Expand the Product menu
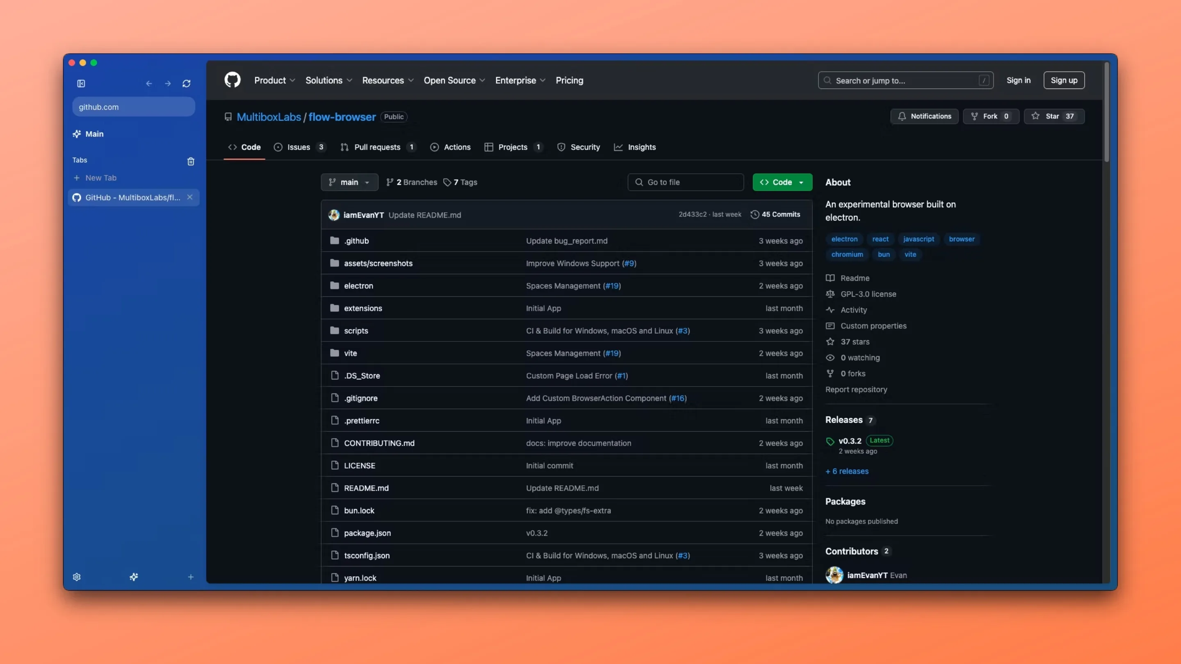This screenshot has height=664, width=1181. click(274, 81)
